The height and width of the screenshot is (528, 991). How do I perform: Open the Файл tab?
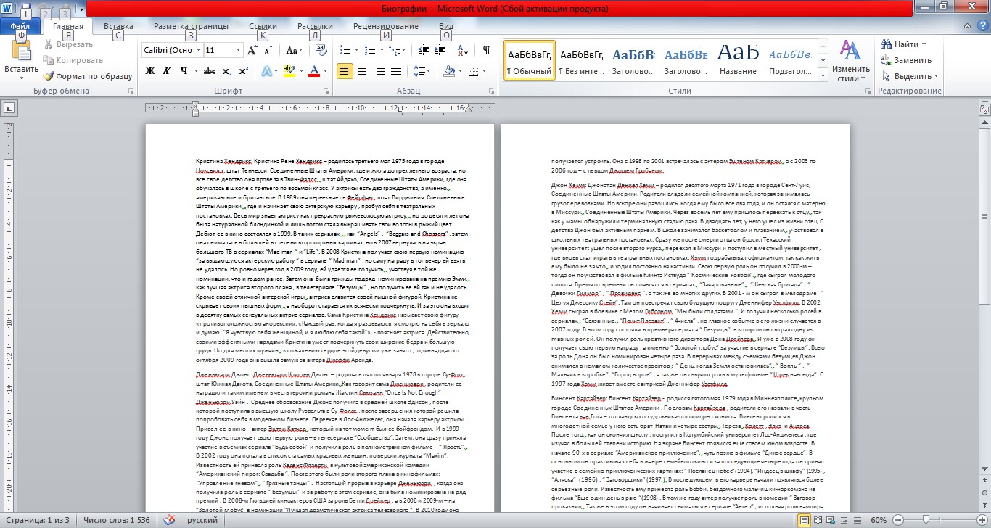point(20,27)
